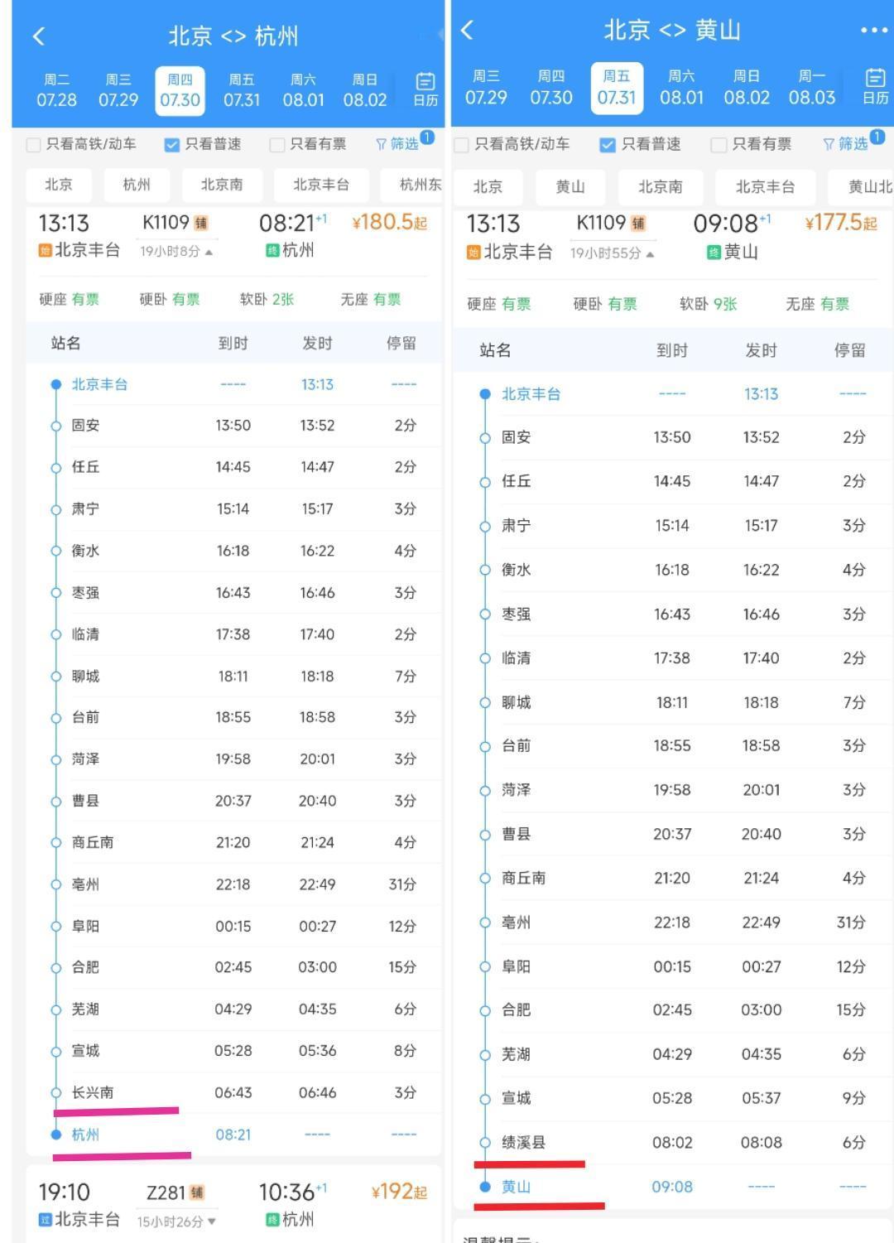Screen dimensions: 894x1243
Task: Tap the 过 badge before 北京丰台 on Z281 train
Action: (46, 1220)
